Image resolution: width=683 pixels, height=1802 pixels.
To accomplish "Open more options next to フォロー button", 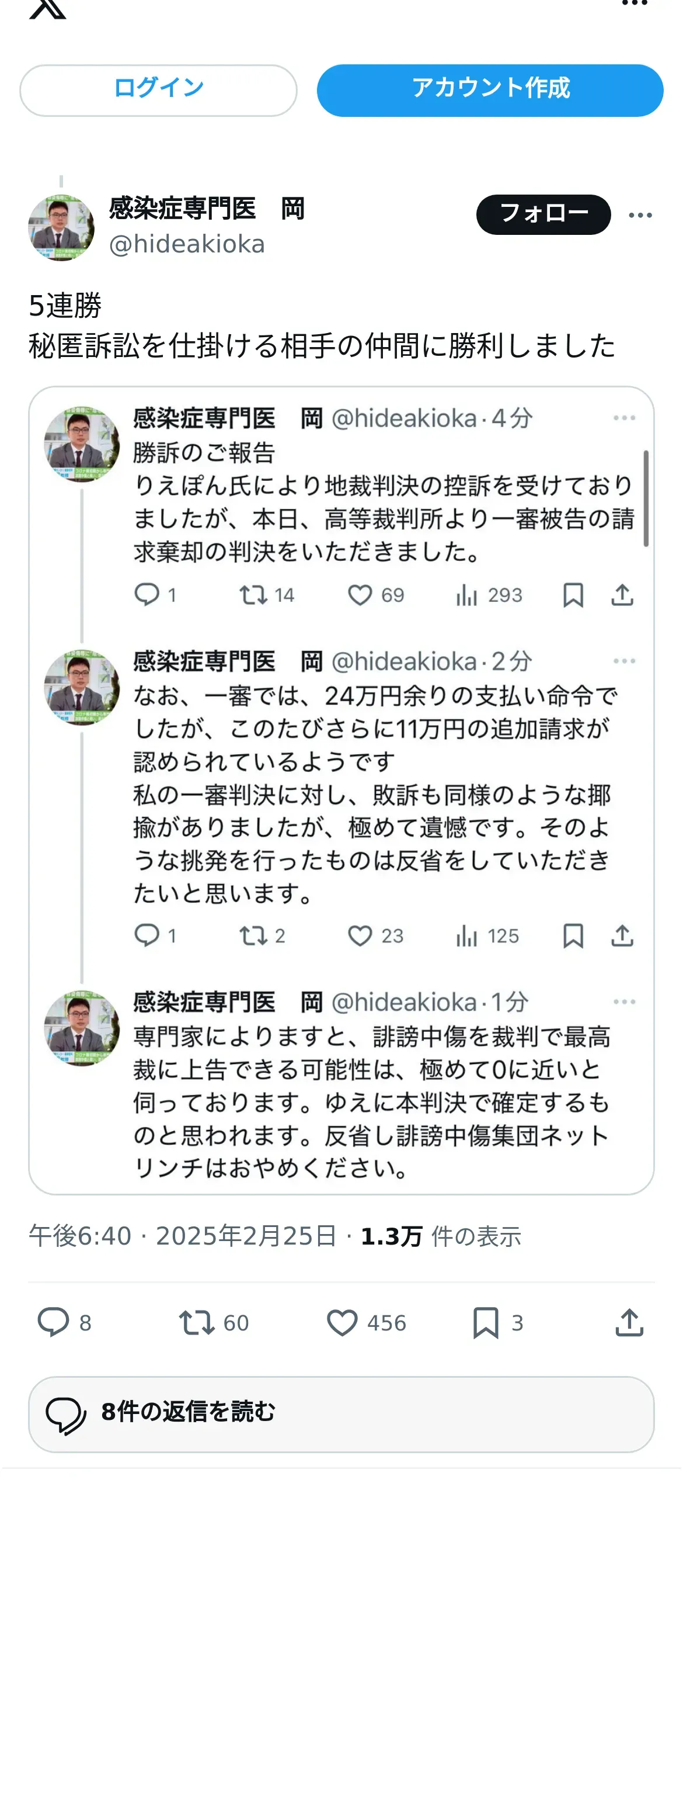I will click(x=640, y=215).
